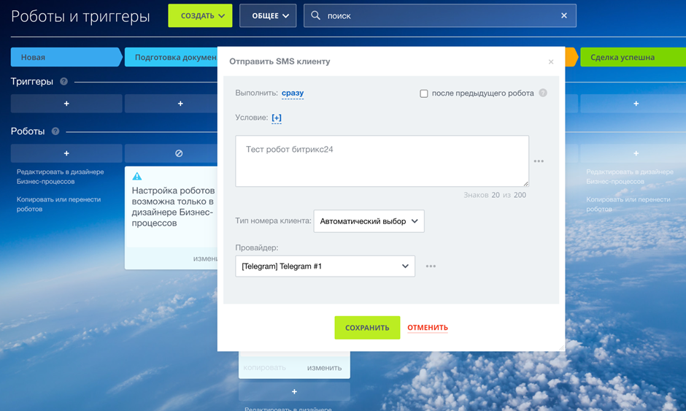Click the Знаков 20 из 200 counter text
This screenshot has width=686, height=411.
click(495, 195)
